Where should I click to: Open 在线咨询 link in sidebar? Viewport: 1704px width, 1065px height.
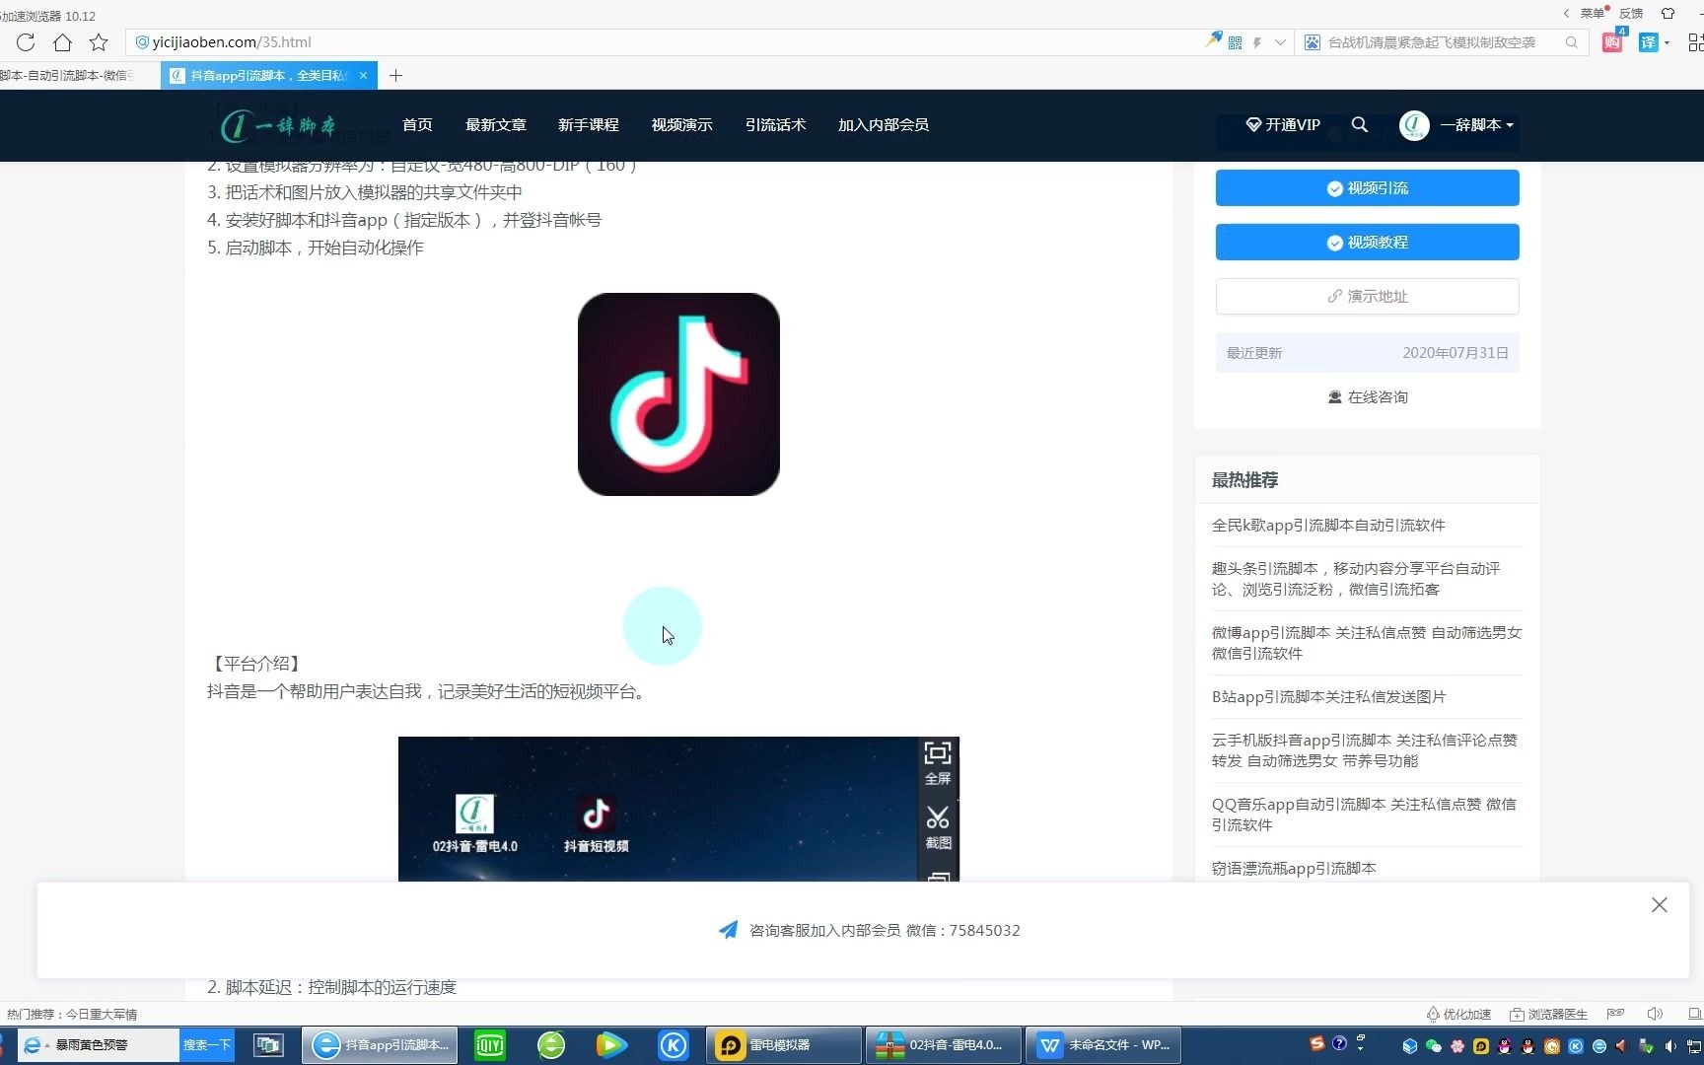pos(1367,396)
